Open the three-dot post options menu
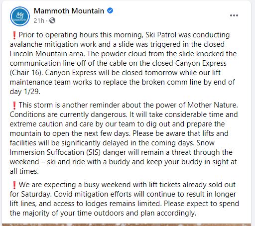Image resolution: width=255 pixels, height=226 pixels. 234,15
